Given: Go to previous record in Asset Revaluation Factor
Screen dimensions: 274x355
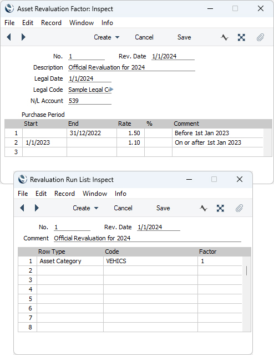Looking at the screenshot, I should tap(9, 37).
